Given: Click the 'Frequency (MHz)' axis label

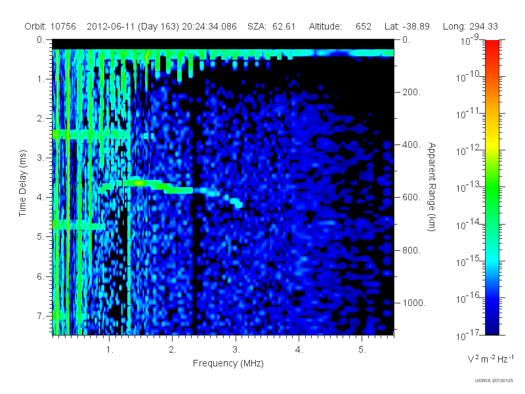Looking at the screenshot, I should pyautogui.click(x=228, y=364).
